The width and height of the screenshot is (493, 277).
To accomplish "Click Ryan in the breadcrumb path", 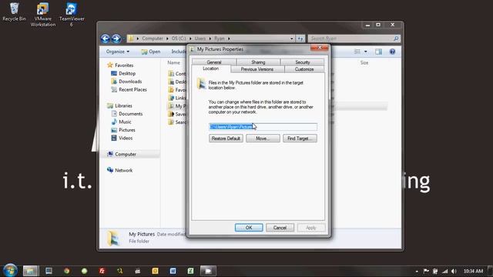I will click(x=220, y=38).
